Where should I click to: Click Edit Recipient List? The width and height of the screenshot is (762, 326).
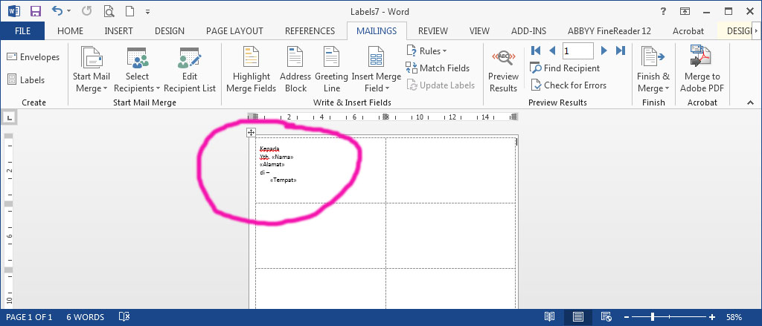point(190,71)
